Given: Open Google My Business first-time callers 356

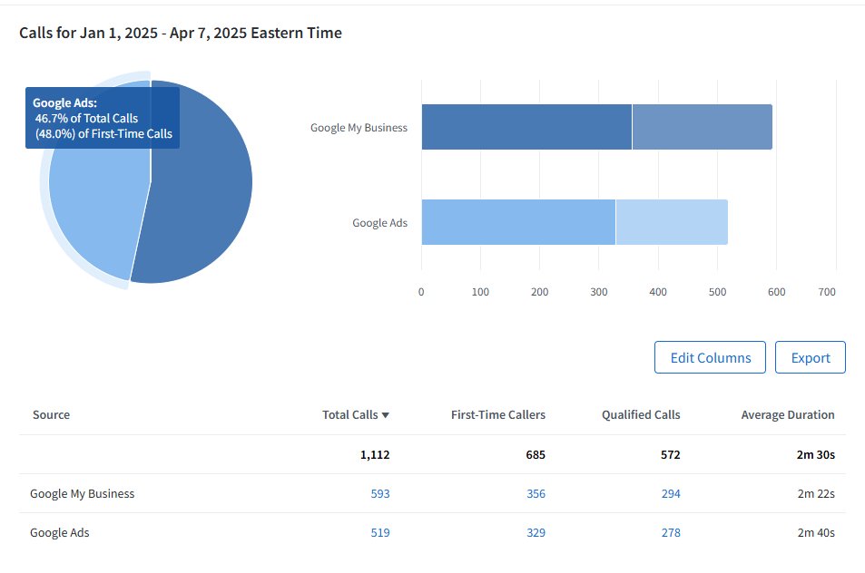Looking at the screenshot, I should point(536,493).
